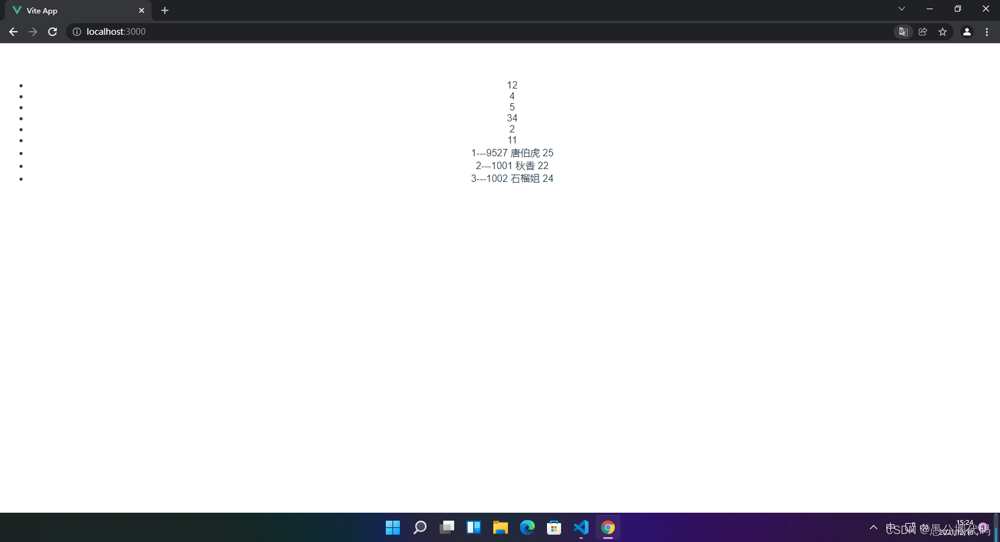
Task: Close the Vite App tab
Action: click(142, 10)
